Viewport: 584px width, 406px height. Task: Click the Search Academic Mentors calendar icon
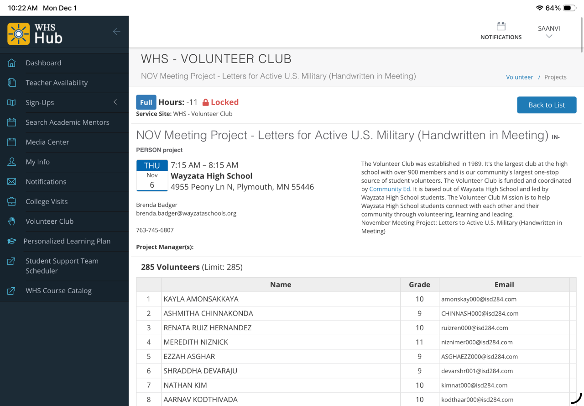[x=12, y=122]
